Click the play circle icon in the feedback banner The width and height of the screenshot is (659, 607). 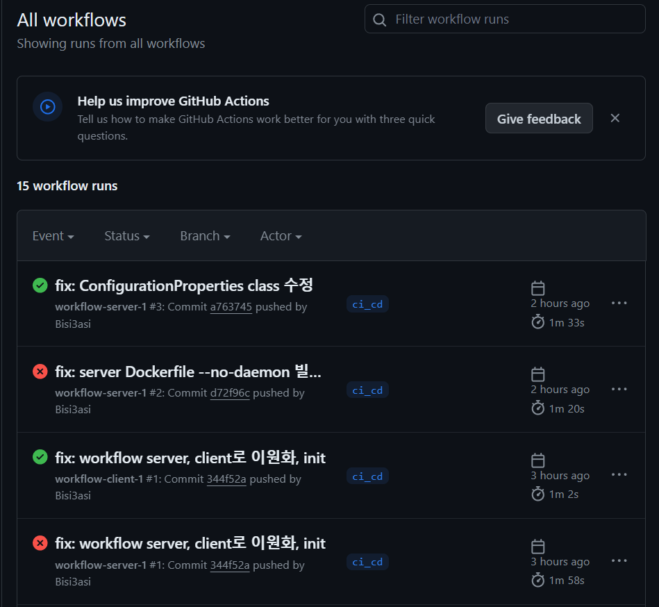pos(47,106)
